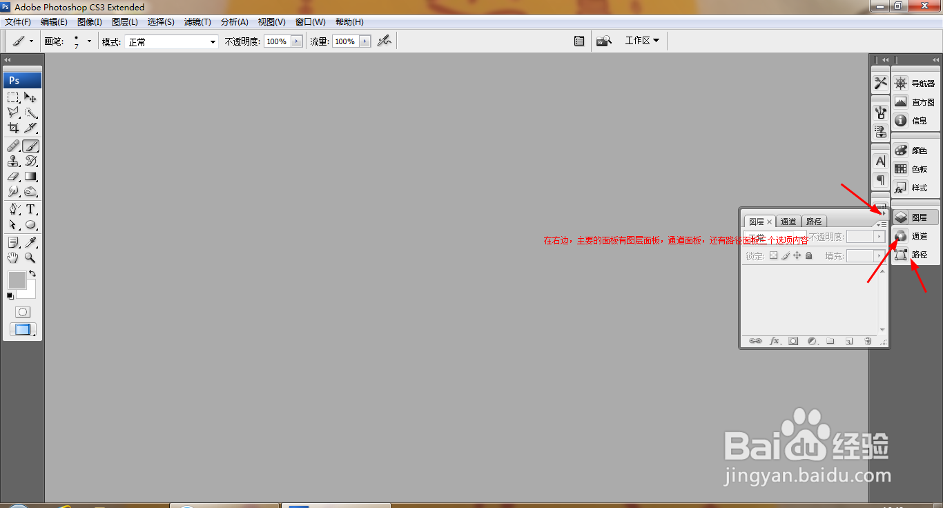
Task: Click the 流量 flow percentage field
Action: pyautogui.click(x=346, y=41)
